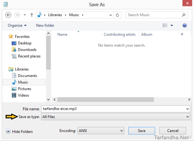Select Libraries in navigation pane
The image size is (194, 141).
22,69
